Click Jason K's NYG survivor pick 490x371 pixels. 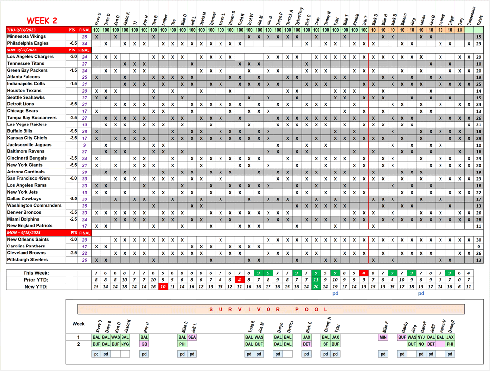pyautogui.click(x=125, y=344)
